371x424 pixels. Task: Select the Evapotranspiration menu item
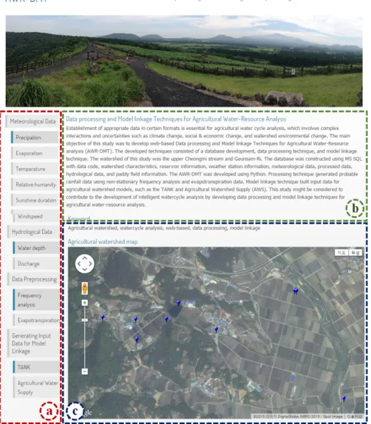point(36,320)
